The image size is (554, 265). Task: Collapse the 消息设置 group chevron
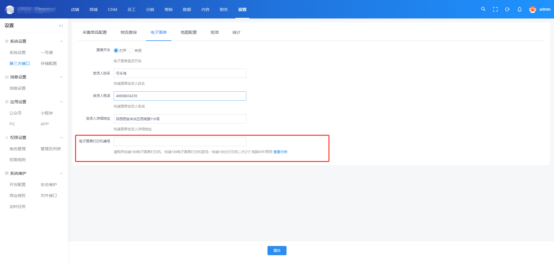[x=61, y=77]
